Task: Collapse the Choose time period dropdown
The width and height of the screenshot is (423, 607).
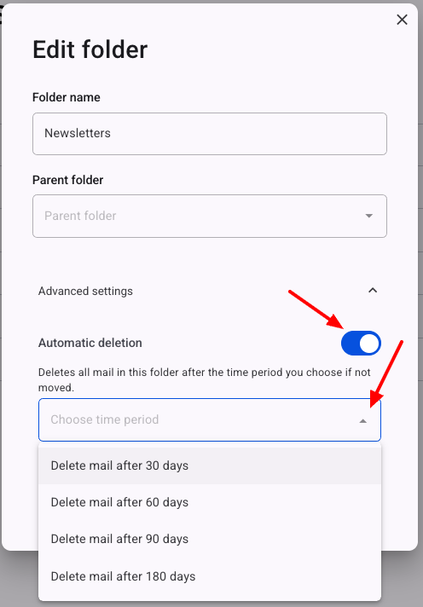Action: pos(210,420)
